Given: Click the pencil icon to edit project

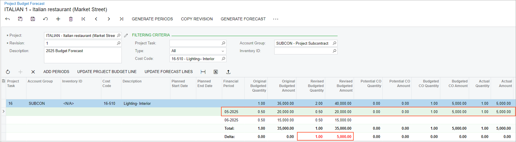Looking at the screenshot, I should (126, 35).
